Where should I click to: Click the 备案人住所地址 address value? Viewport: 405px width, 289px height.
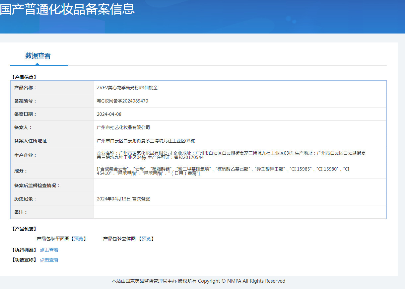(146, 141)
